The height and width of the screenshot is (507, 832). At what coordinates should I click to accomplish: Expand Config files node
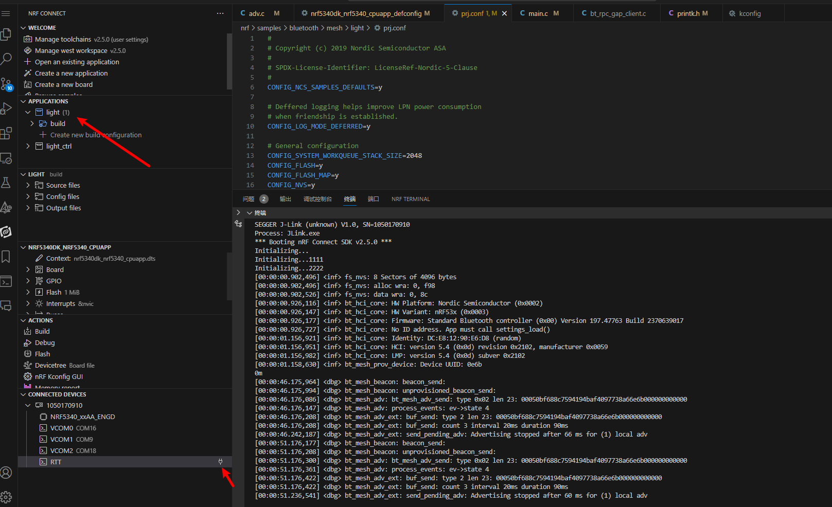point(28,196)
